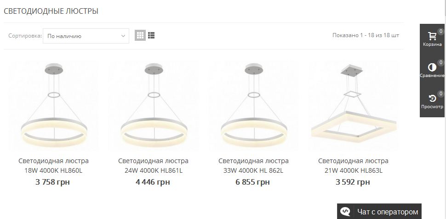Switch to list view layout
This screenshot has width=446, height=219.
pyautogui.click(x=151, y=35)
